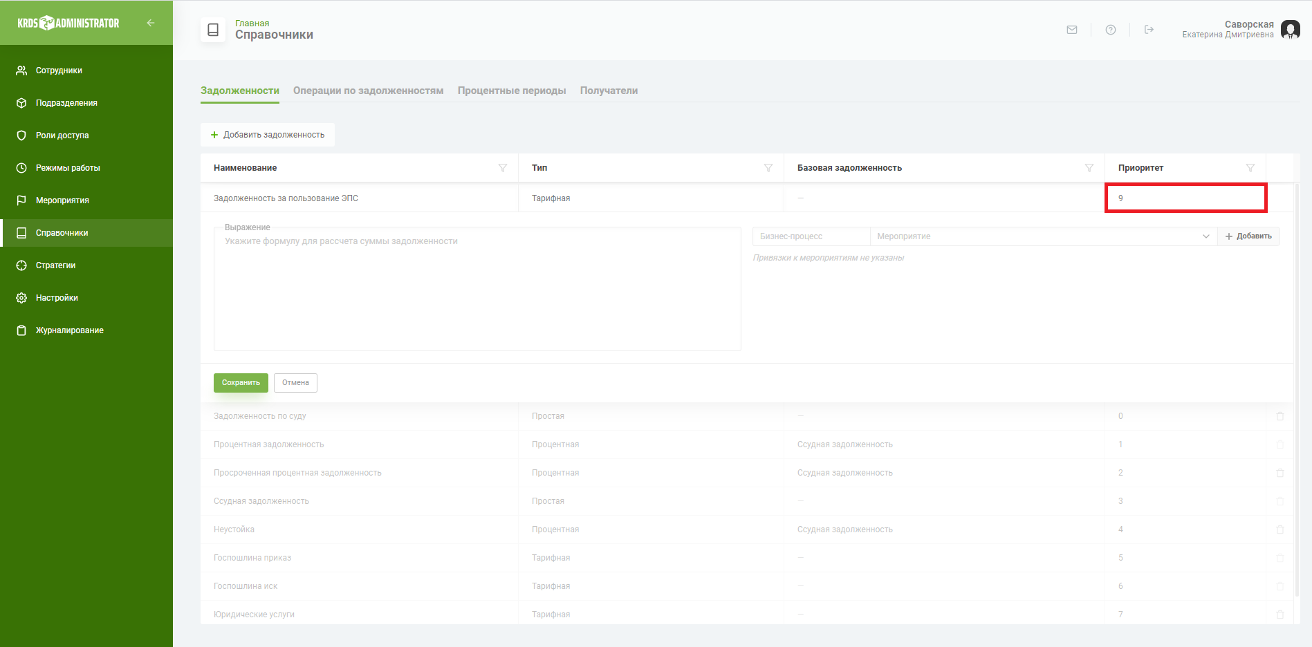Screen dimensions: 1312x647
Task: Open Сотрудники in the sidebar
Action: click(x=86, y=71)
